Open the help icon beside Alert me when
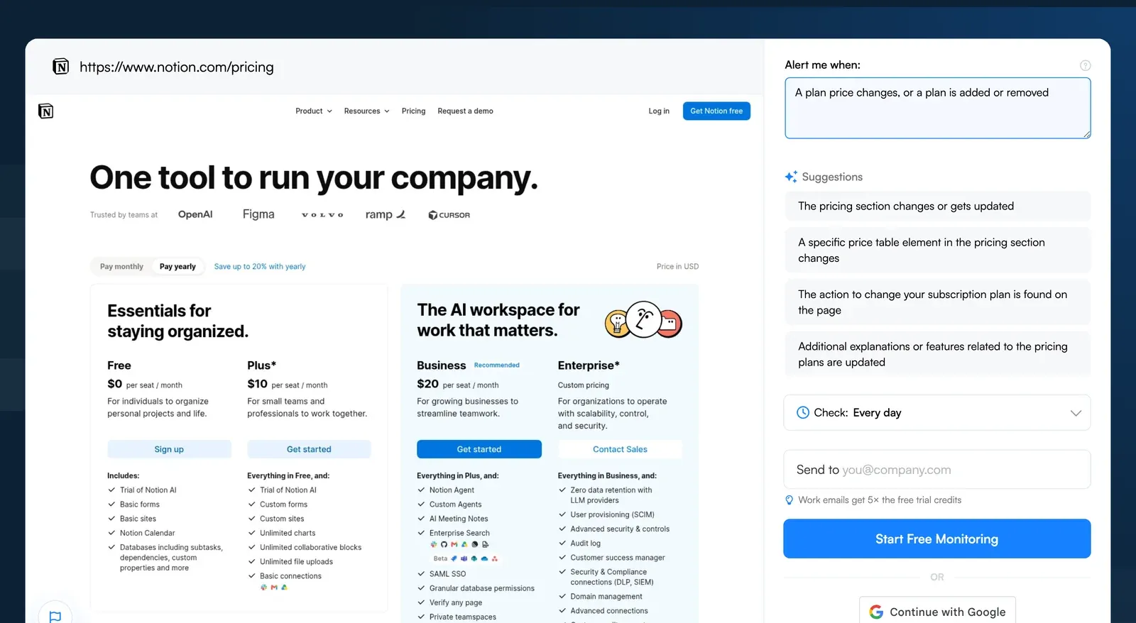 pos(1085,65)
